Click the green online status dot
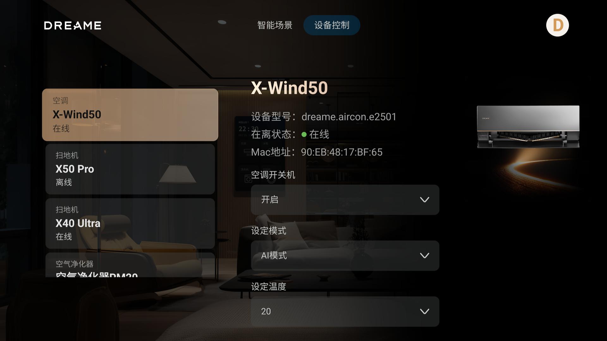Viewport: 607px width, 341px height. point(304,135)
